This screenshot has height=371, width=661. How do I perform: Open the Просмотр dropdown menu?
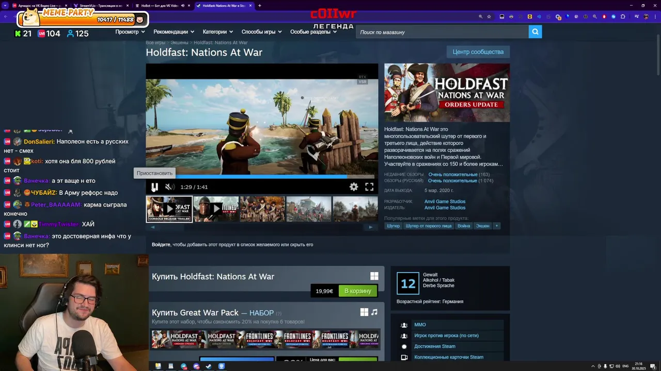[x=130, y=31]
